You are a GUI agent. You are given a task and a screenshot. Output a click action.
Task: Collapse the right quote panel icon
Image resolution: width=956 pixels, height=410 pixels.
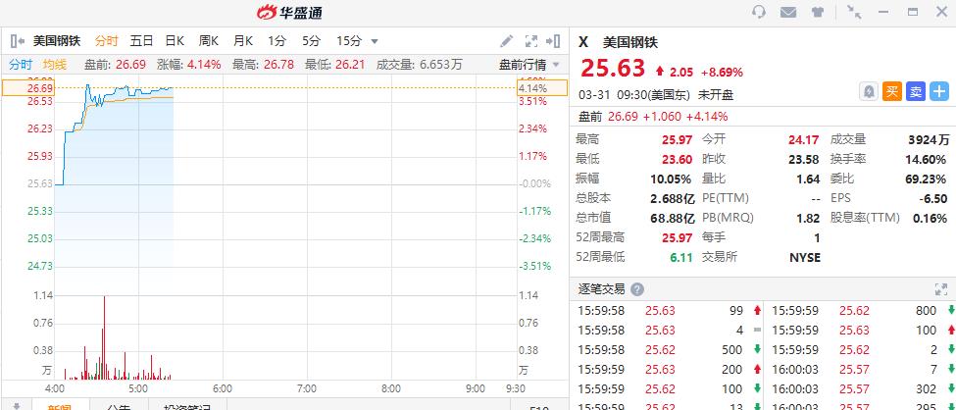[x=553, y=41]
